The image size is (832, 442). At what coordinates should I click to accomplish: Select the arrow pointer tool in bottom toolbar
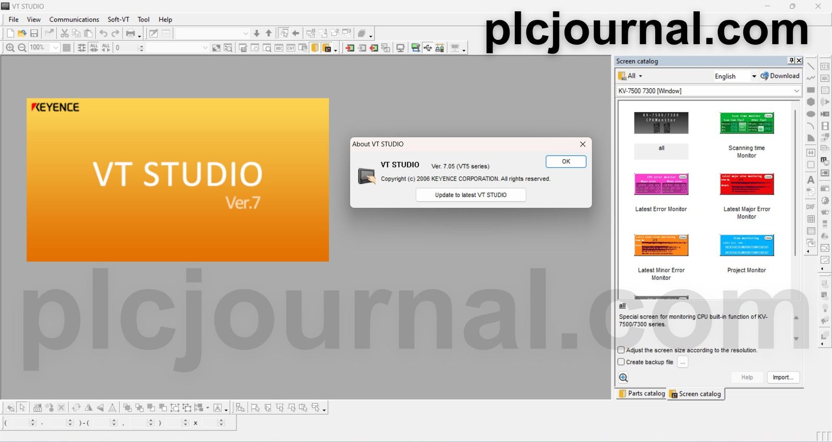coord(22,408)
